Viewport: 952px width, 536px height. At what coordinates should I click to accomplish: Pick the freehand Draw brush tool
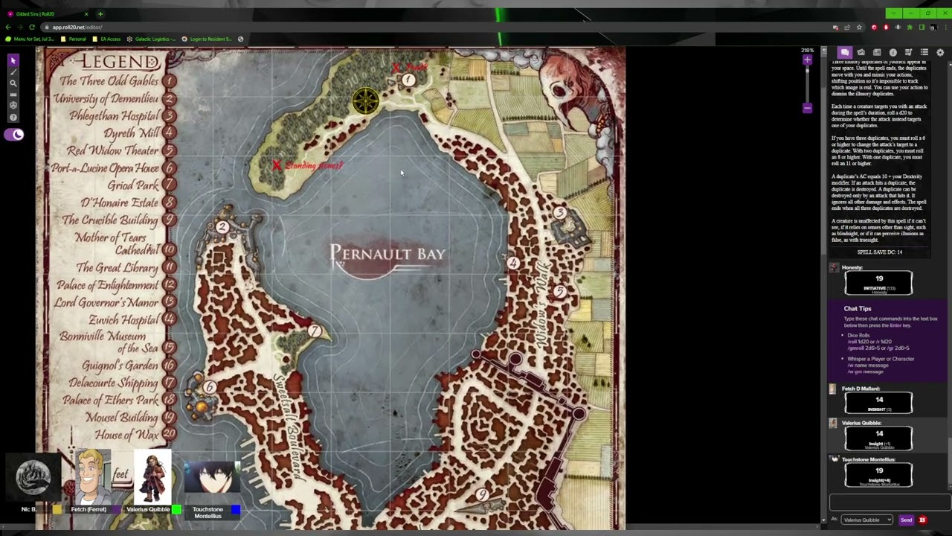[13, 71]
